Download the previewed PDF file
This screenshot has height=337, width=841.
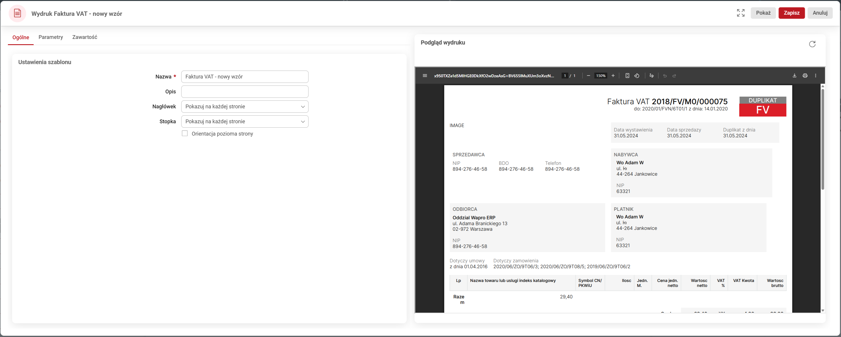tap(794, 76)
